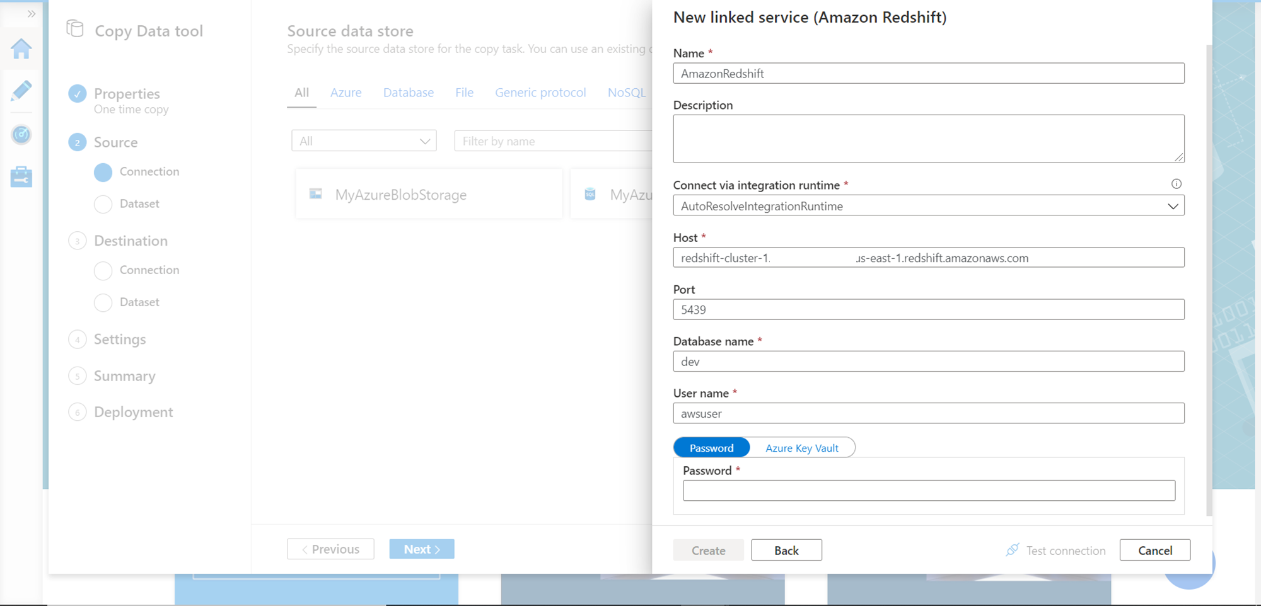1261x606 pixels.
Task: Open the Manage toolbox icon
Action: 21,177
